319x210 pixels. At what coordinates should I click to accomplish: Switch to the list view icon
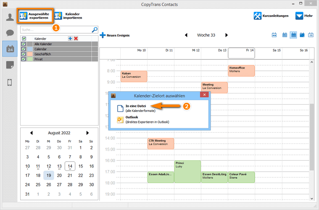coord(311,35)
